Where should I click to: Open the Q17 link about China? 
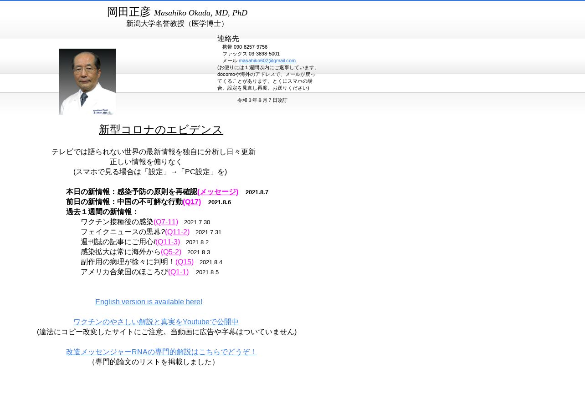click(192, 202)
